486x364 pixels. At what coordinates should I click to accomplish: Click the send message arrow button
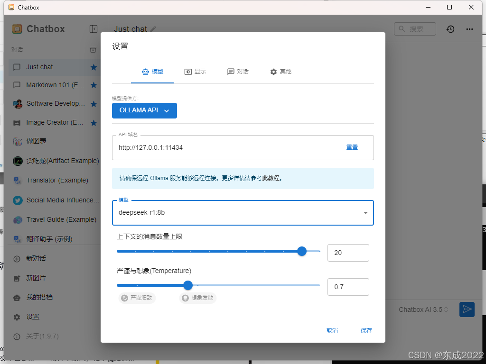467,309
